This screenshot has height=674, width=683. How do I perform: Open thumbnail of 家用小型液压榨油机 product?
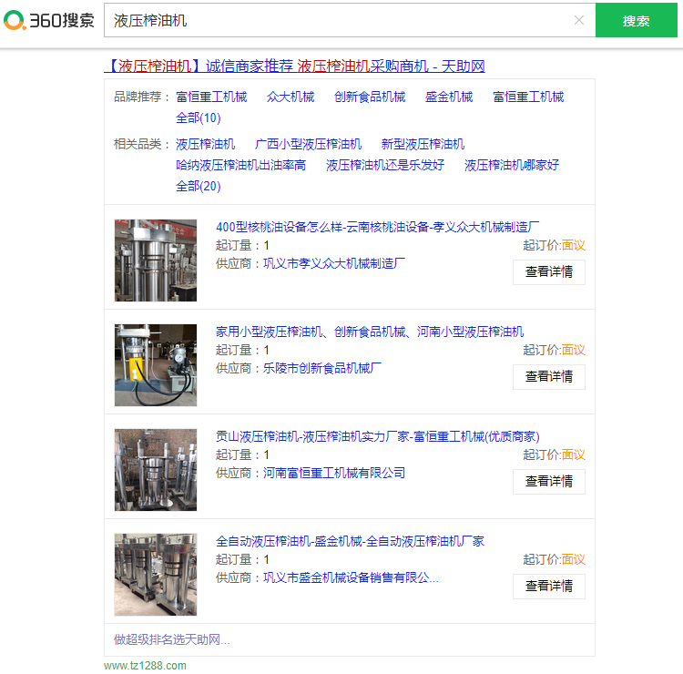(x=155, y=365)
